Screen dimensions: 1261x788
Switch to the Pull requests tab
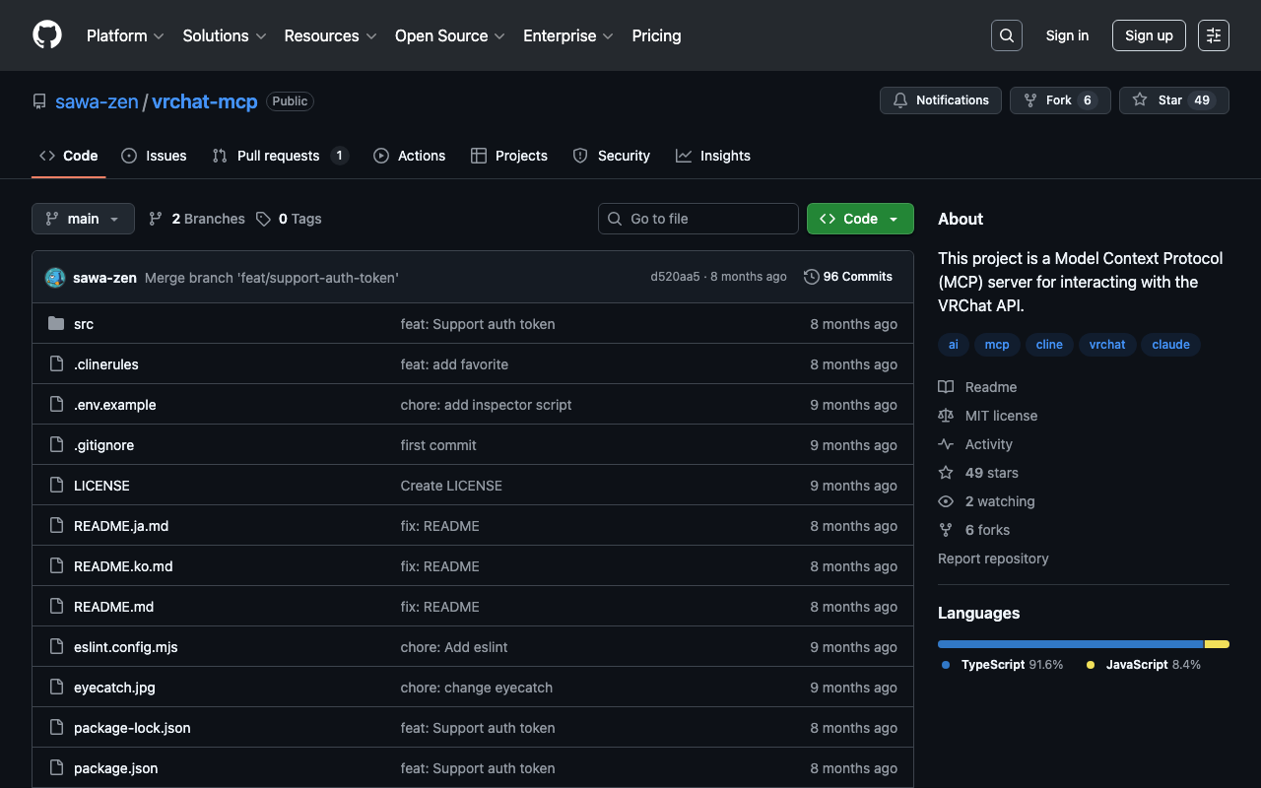[x=280, y=156]
